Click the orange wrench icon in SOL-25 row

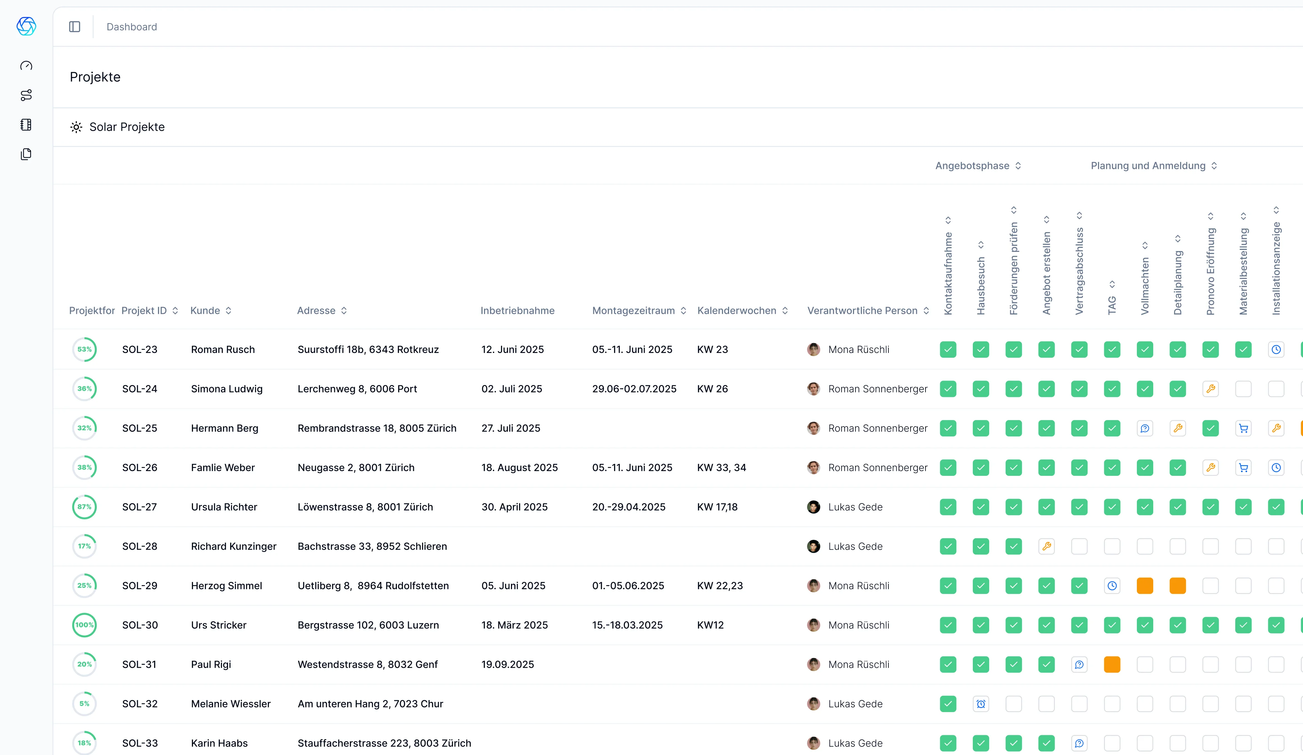(1178, 428)
